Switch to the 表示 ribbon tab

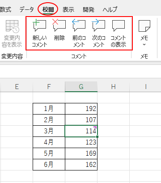(x=68, y=9)
